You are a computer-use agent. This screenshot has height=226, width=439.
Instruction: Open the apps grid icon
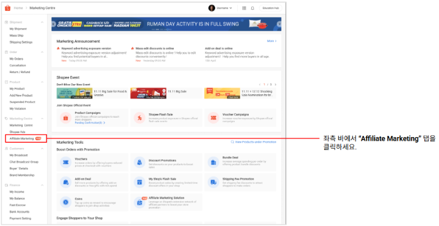click(x=244, y=8)
